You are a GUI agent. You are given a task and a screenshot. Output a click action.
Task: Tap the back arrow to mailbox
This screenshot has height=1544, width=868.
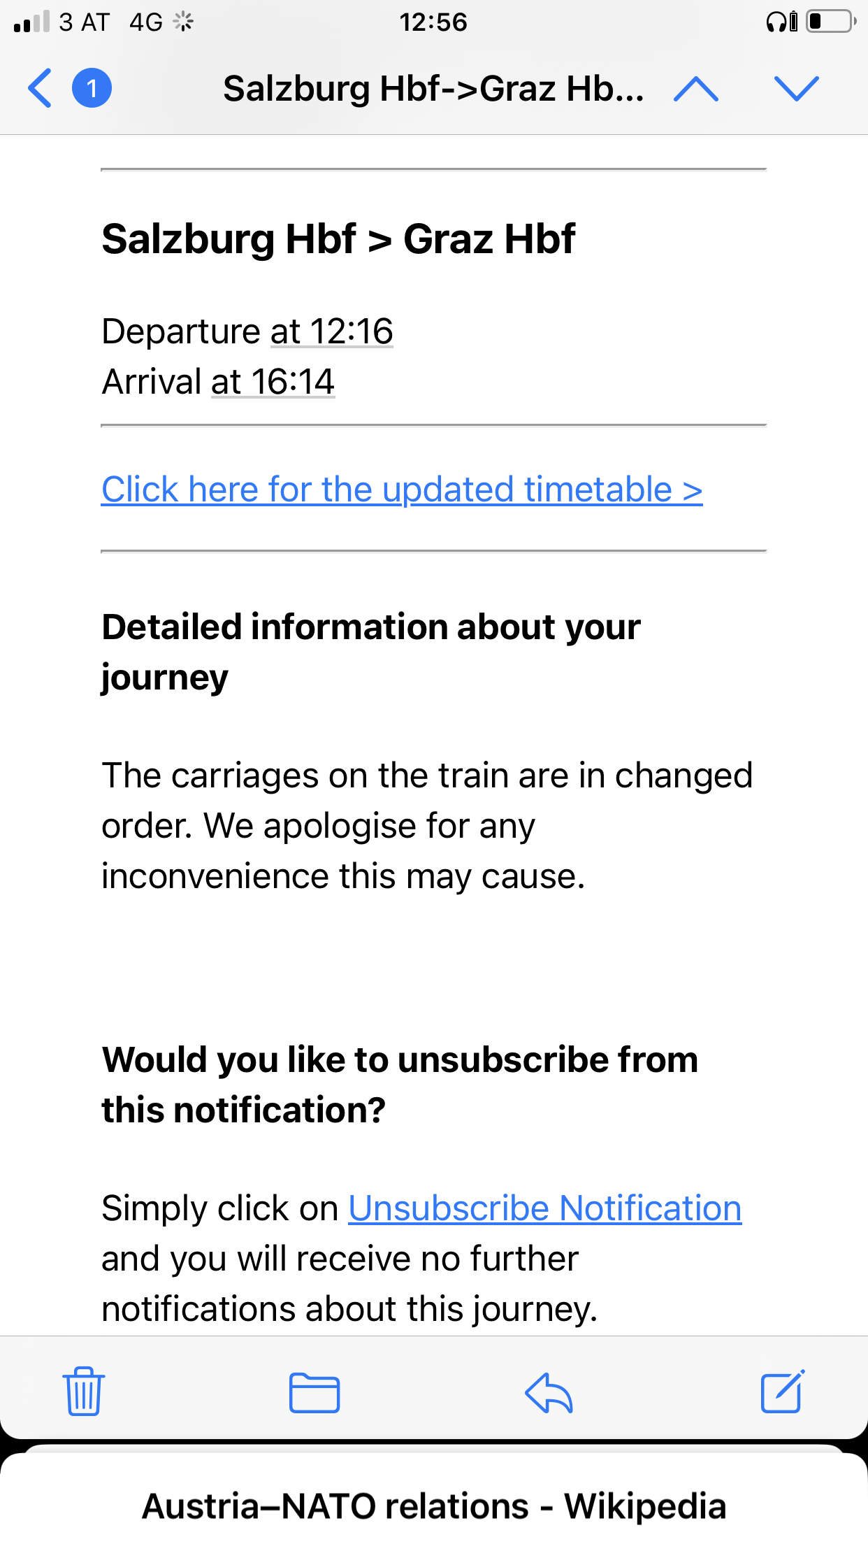click(40, 88)
